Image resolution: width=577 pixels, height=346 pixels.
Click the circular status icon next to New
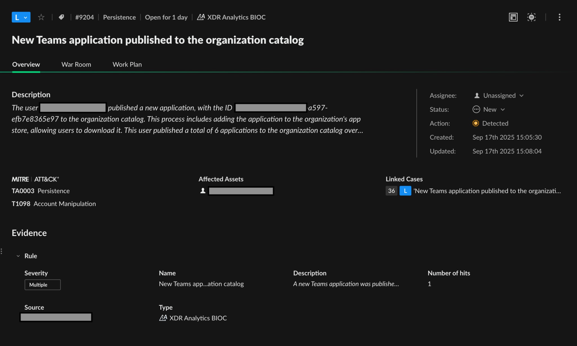(x=476, y=109)
